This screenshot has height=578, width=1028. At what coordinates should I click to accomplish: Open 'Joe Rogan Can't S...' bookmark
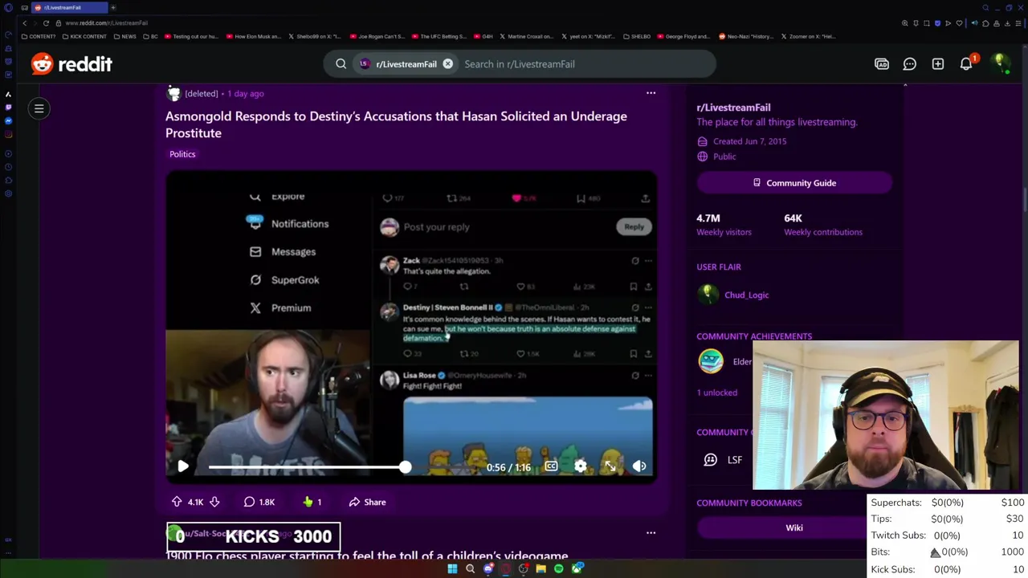(377, 36)
